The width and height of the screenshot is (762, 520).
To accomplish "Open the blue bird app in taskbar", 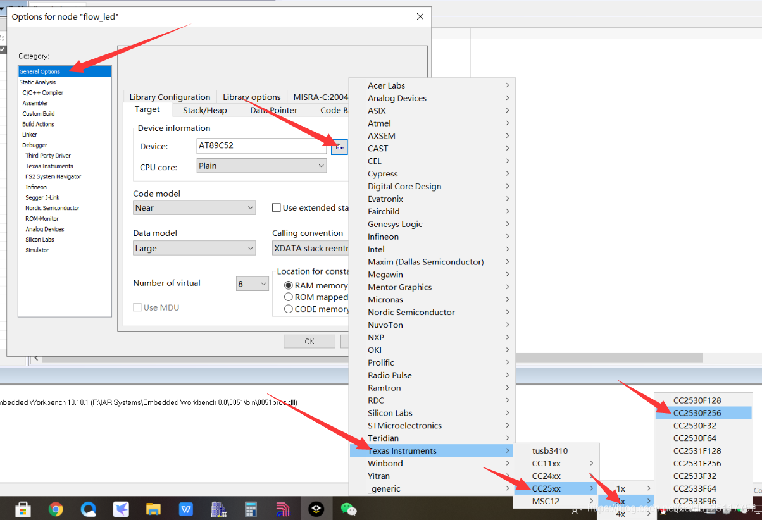I will [x=121, y=509].
